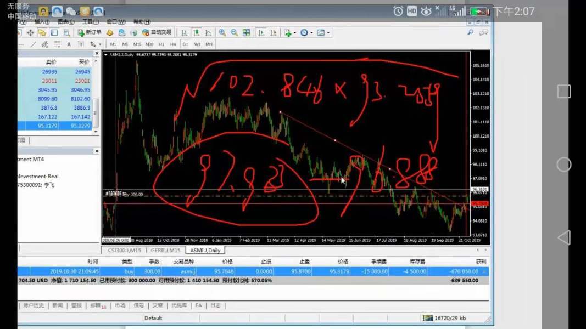Screen dimensions: 586x329
Task: Expand the periods dropdown arrow
Action: tap(311, 33)
